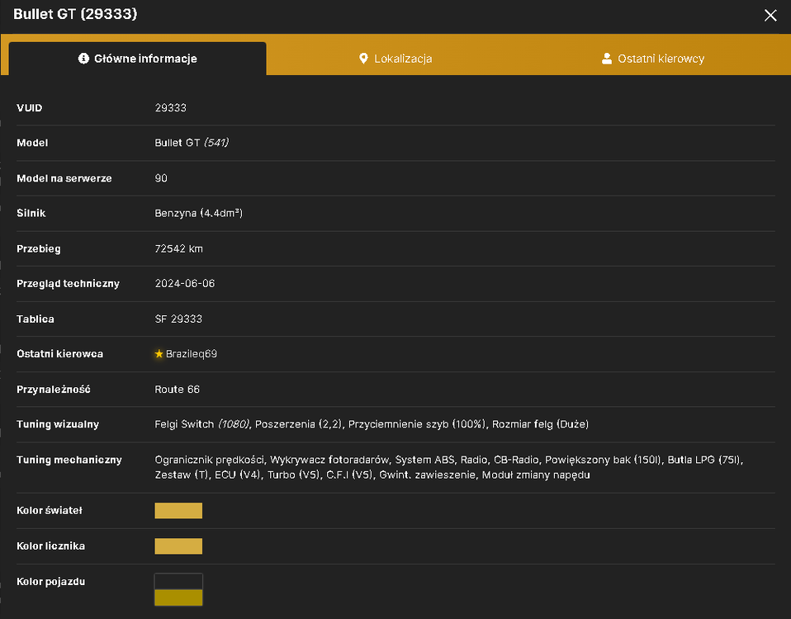The width and height of the screenshot is (791, 619).
Task: Close the Bullet GT vehicle dialog
Action: [770, 15]
